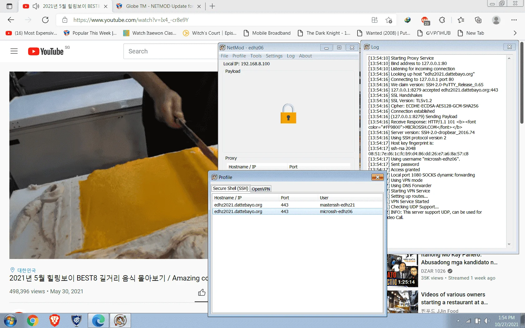
Task: Open the Mobile Broadband bookmark
Action: (267, 33)
